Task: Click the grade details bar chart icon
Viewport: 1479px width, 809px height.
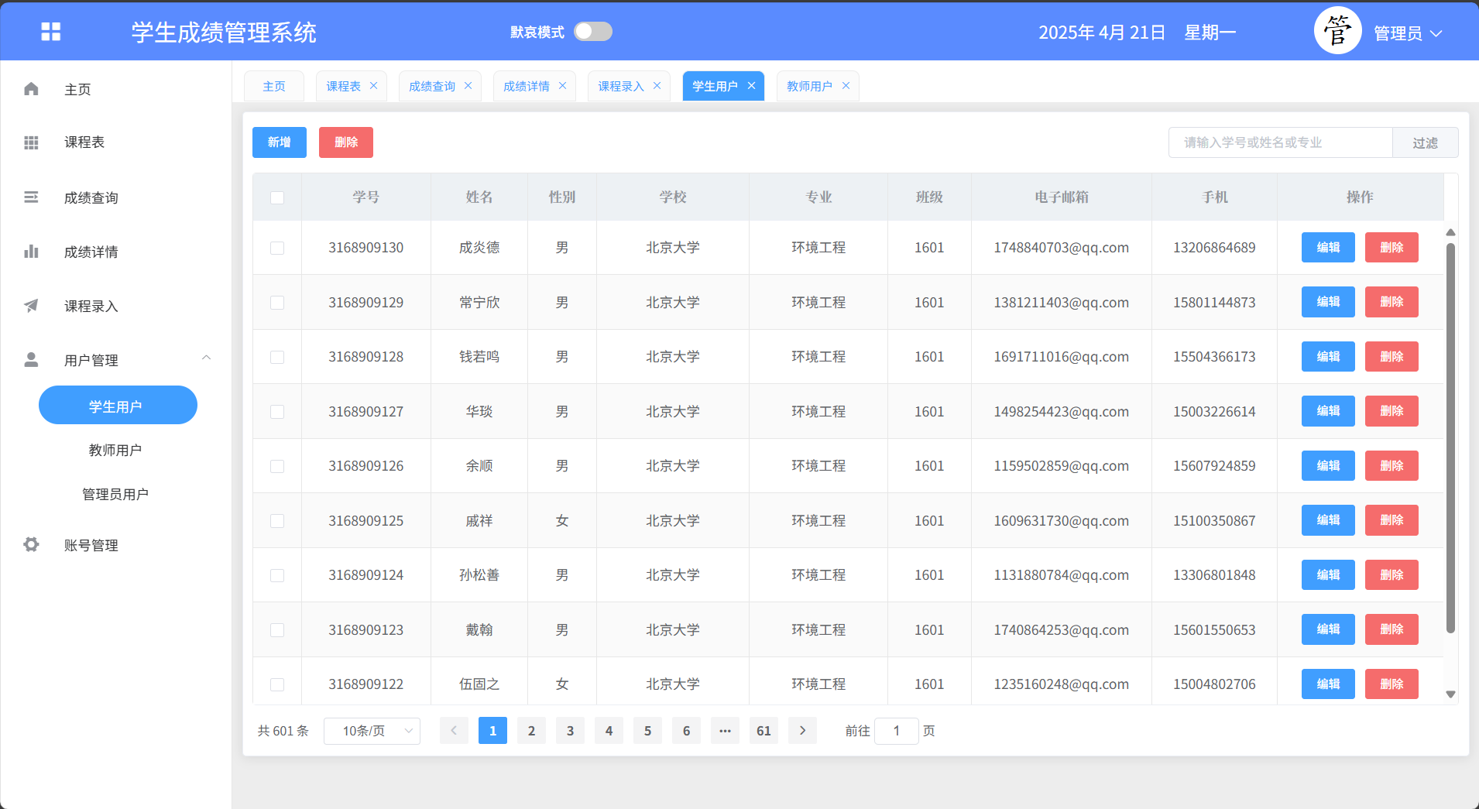Action: 31,252
